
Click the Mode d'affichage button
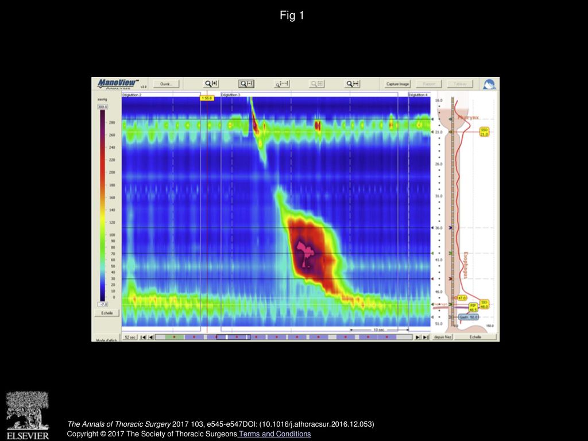106,339
